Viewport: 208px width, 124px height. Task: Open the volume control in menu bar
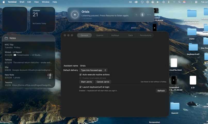(x=158, y=2)
